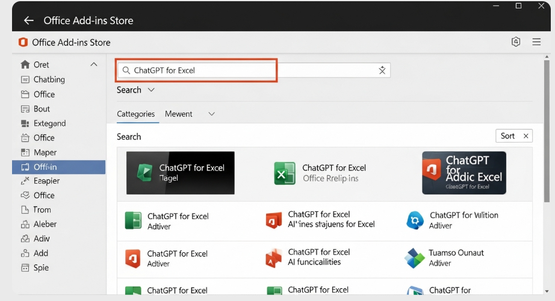Open the ChatGPT for Excel Office Rrelip-ins result
The width and height of the screenshot is (555, 301).
(320, 173)
